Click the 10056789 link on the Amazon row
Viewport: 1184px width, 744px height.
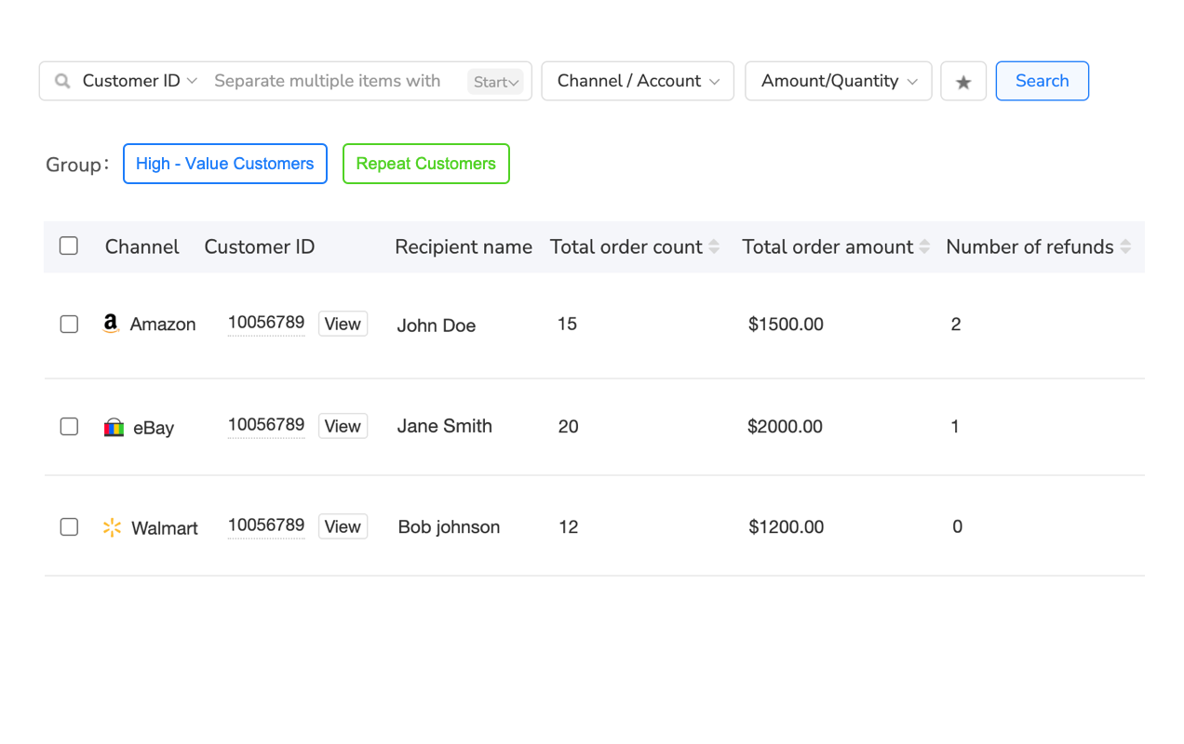(x=266, y=323)
